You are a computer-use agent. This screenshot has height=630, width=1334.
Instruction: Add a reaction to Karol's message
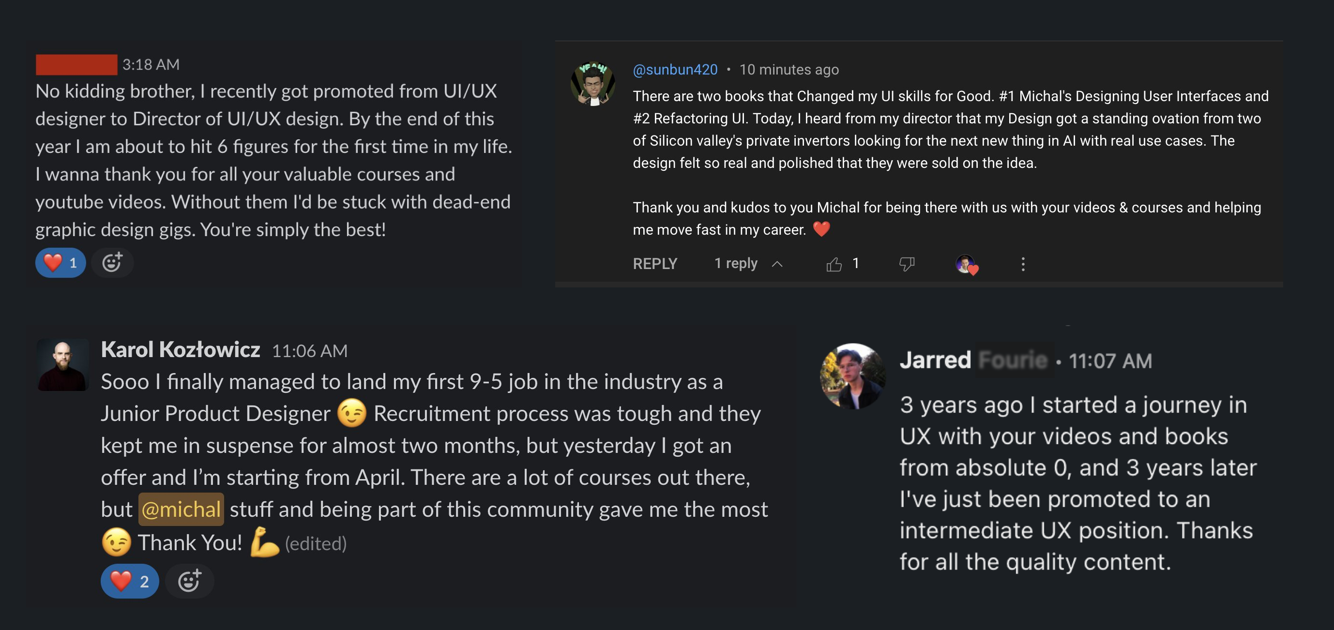(189, 581)
